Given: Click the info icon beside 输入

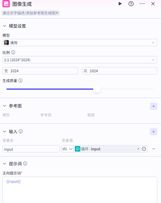Looking at the screenshot, I should [x=21, y=131].
